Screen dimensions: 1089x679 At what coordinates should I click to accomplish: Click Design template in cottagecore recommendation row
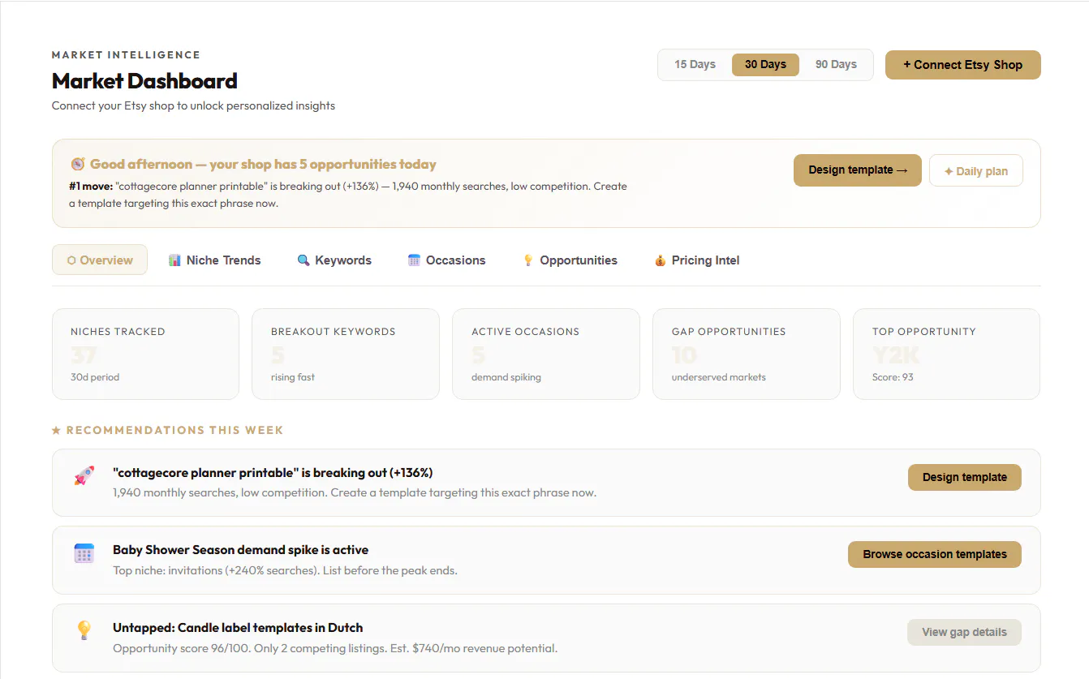965,477
